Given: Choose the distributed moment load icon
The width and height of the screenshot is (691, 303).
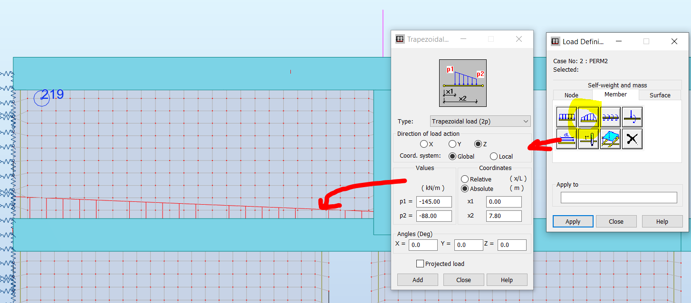Looking at the screenshot, I should (x=610, y=117).
